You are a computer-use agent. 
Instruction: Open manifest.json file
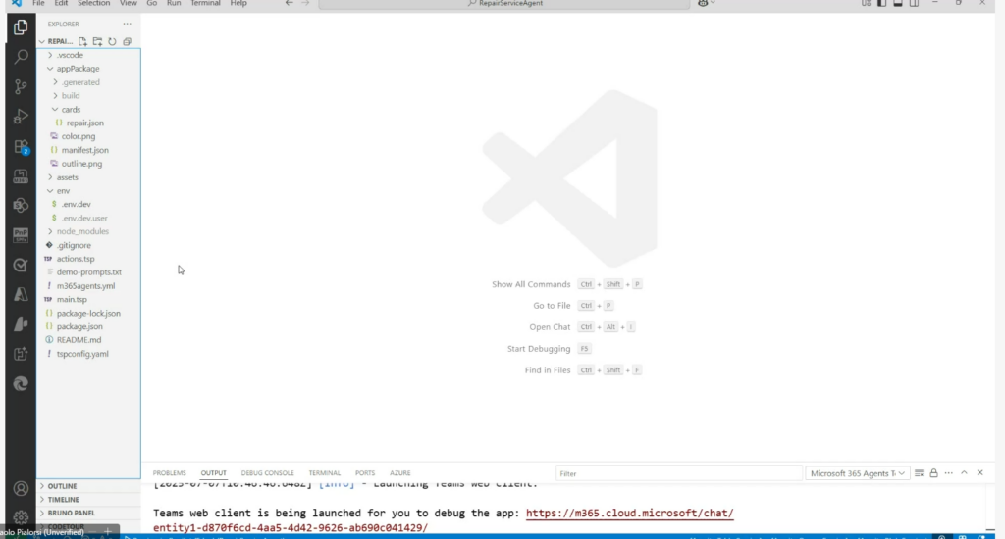point(84,150)
